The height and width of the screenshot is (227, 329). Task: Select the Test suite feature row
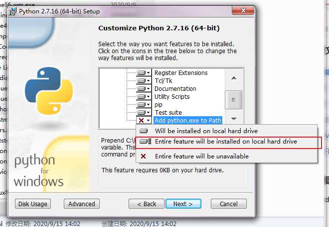(x=168, y=112)
